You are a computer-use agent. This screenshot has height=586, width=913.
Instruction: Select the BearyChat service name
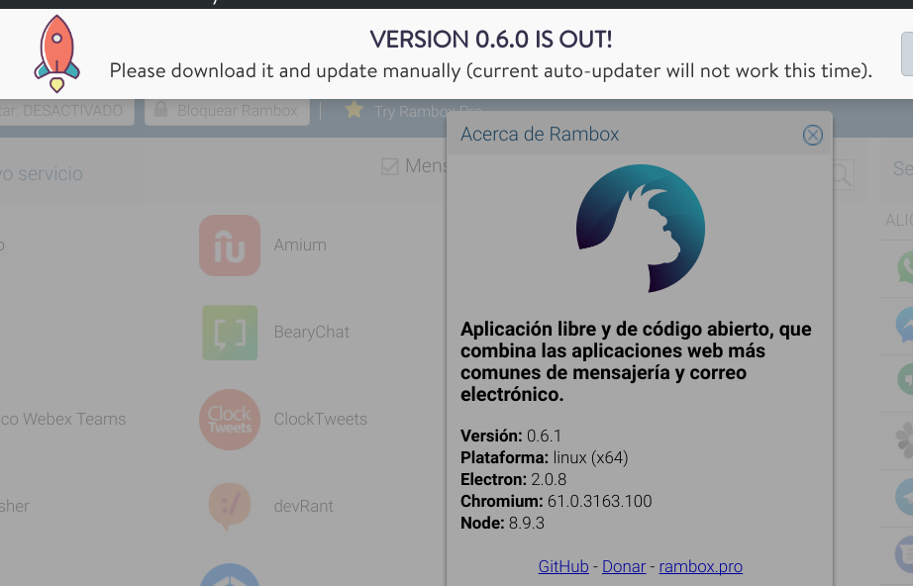(312, 333)
